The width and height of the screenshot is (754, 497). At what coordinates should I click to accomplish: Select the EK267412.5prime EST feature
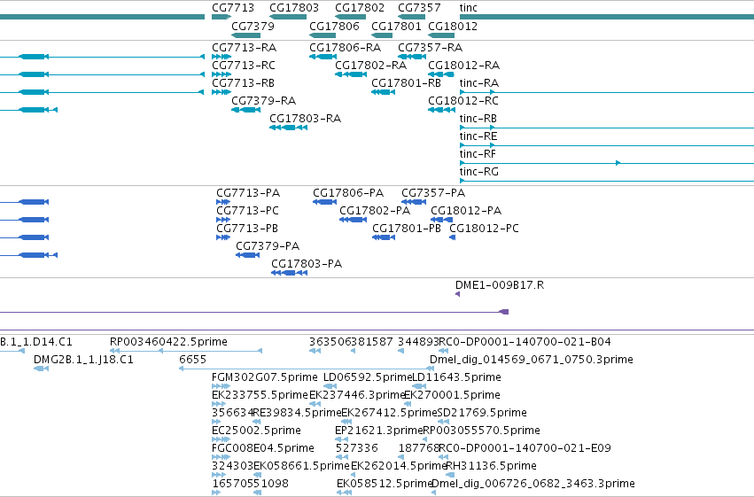click(346, 422)
